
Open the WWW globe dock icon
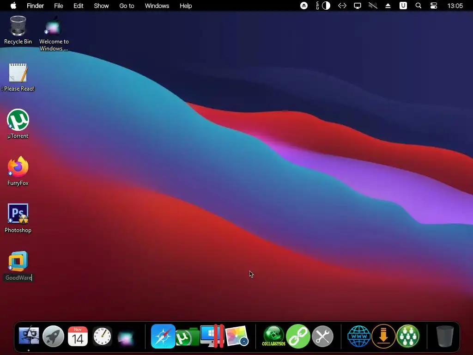point(359,336)
